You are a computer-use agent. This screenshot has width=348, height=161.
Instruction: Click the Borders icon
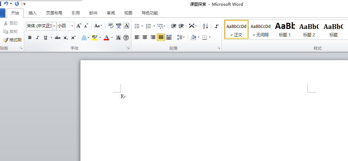click(205, 37)
